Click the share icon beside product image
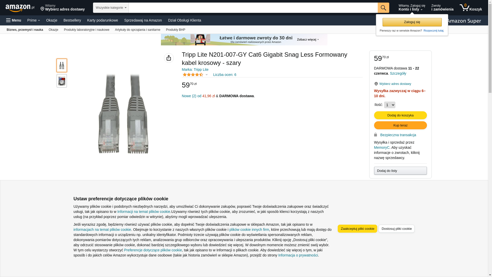 tap(169, 58)
